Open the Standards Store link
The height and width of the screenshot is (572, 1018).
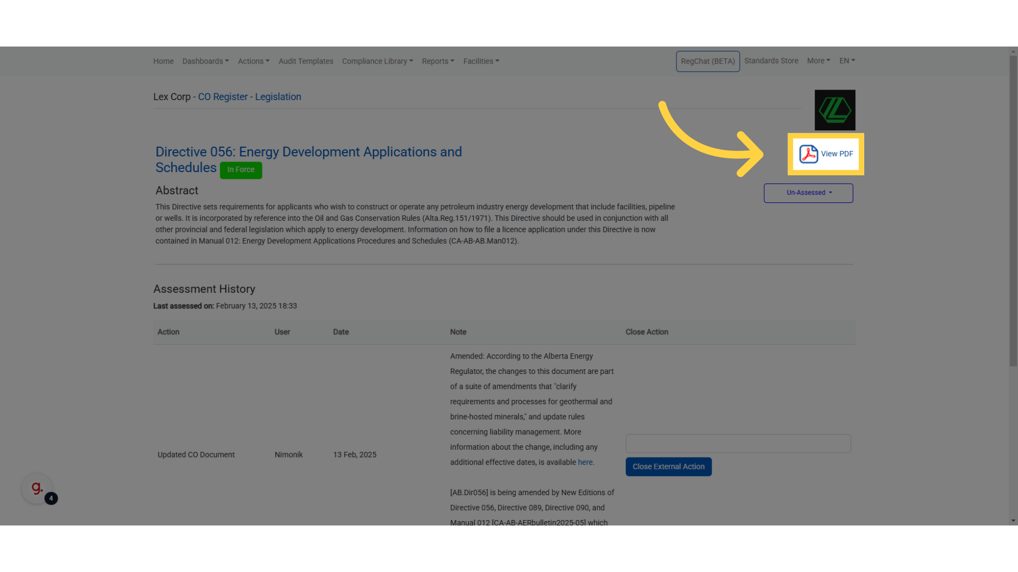771,61
